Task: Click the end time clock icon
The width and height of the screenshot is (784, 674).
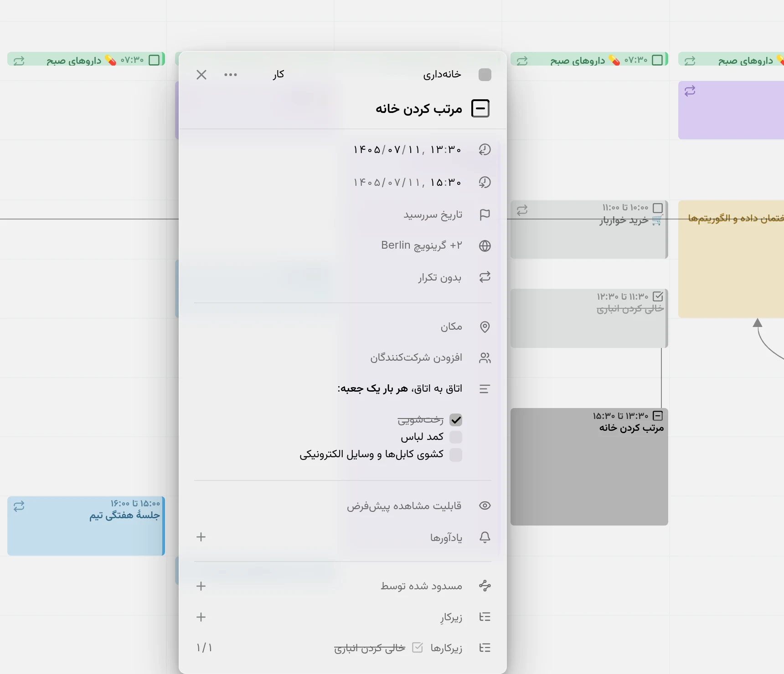Action: [485, 182]
